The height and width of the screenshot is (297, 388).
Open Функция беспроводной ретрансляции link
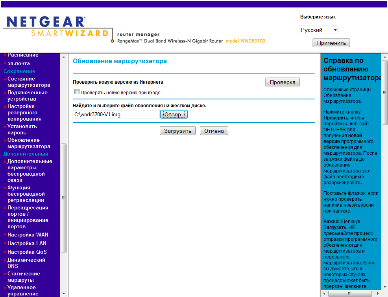[x=26, y=194]
